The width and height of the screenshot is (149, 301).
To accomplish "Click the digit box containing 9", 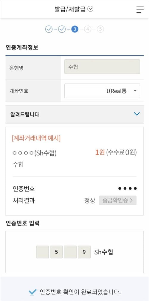I will point(84,252).
